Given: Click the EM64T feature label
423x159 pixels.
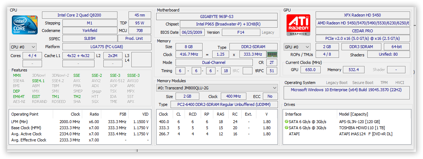Looking at the screenshot, I should [x=19, y=97].
